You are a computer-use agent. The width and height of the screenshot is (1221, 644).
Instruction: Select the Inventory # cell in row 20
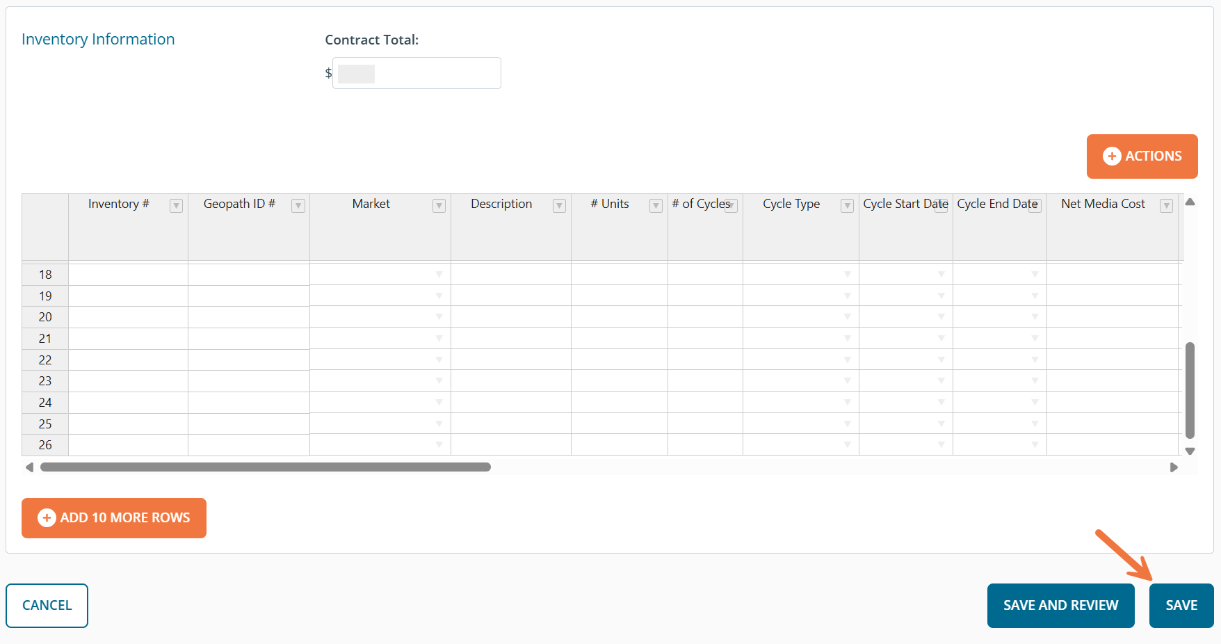(128, 317)
